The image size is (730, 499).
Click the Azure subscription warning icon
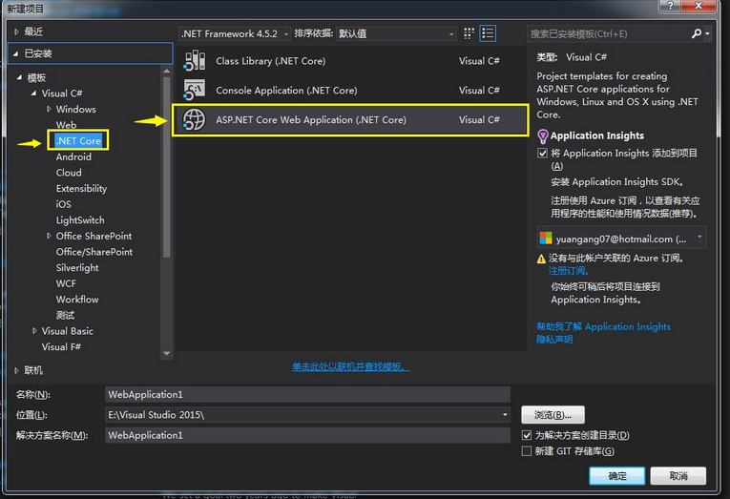(541, 259)
